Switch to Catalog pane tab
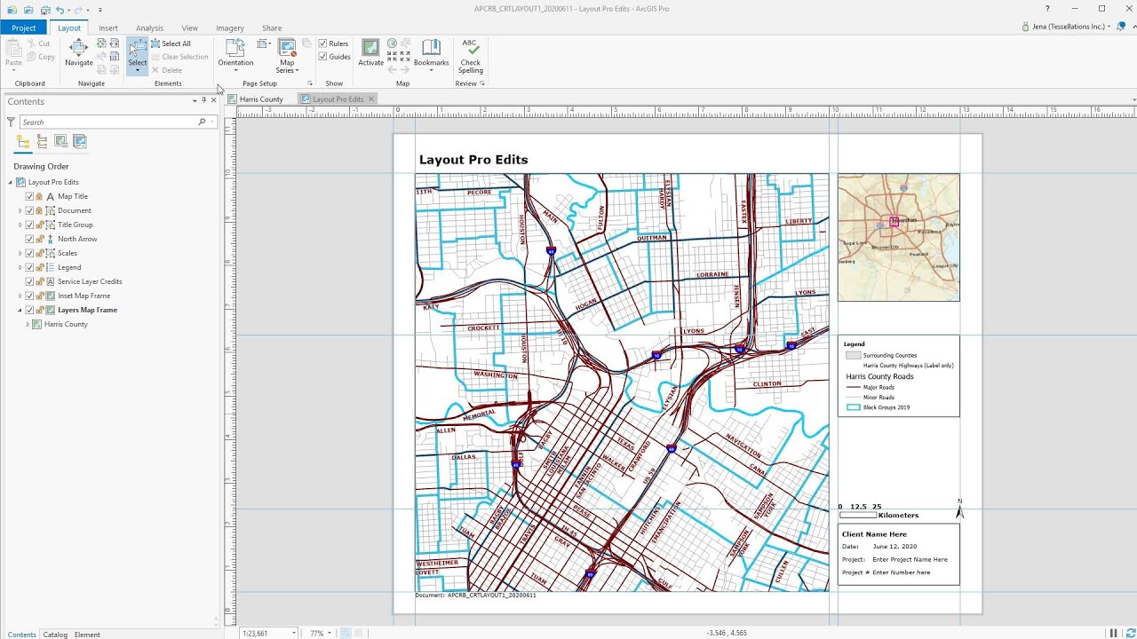 pos(55,635)
